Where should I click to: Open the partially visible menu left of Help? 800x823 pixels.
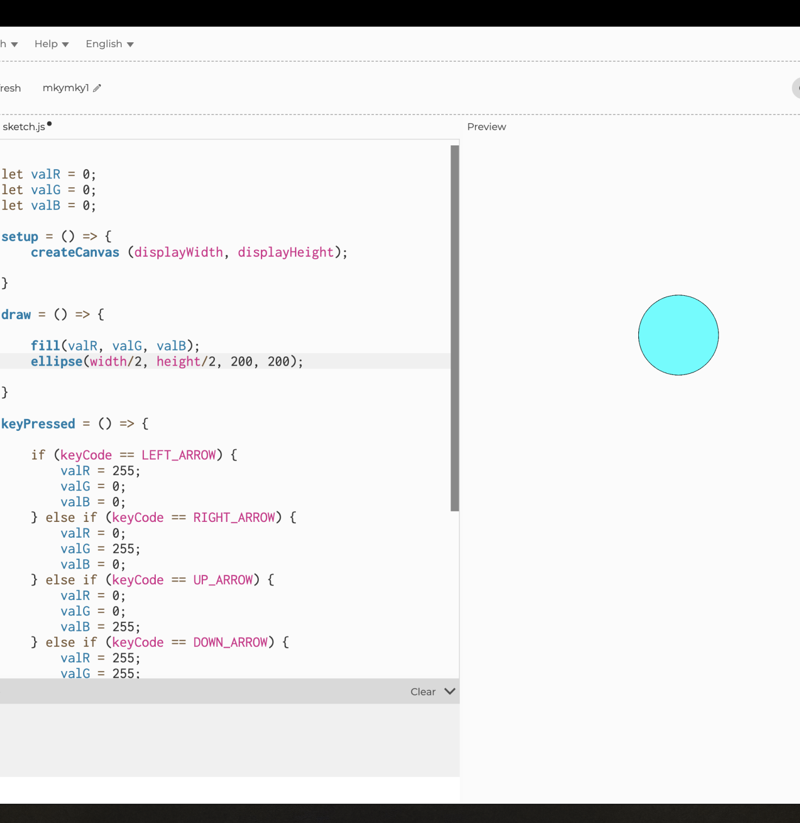pos(9,44)
